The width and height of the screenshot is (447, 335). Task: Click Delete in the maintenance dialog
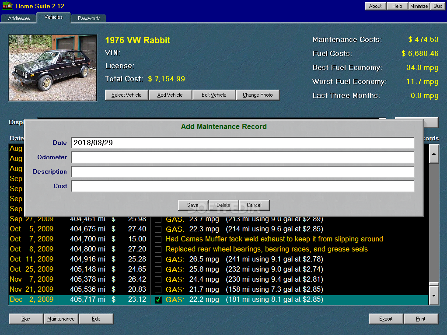point(223,205)
